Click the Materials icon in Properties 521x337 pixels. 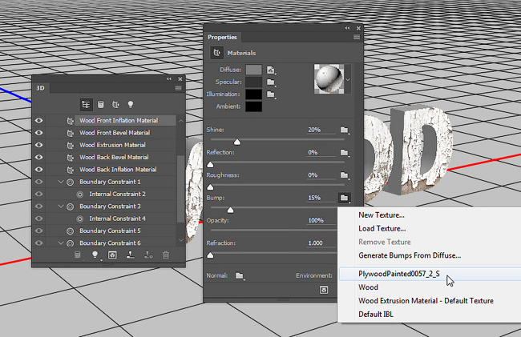coord(216,53)
